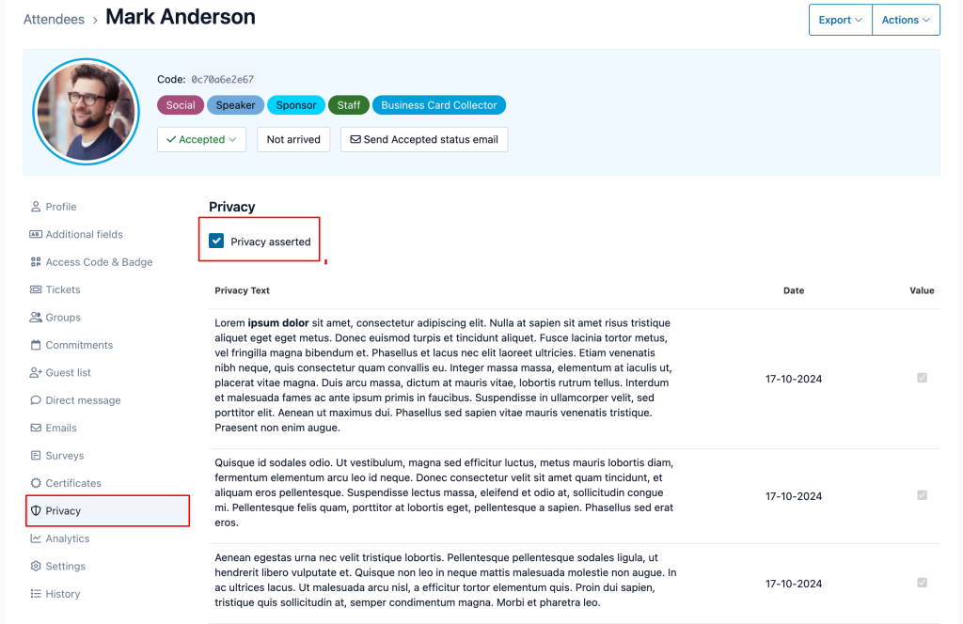Viewport: 963px width, 624px height.
Task: Open the Accepted status dropdown
Action: (201, 139)
